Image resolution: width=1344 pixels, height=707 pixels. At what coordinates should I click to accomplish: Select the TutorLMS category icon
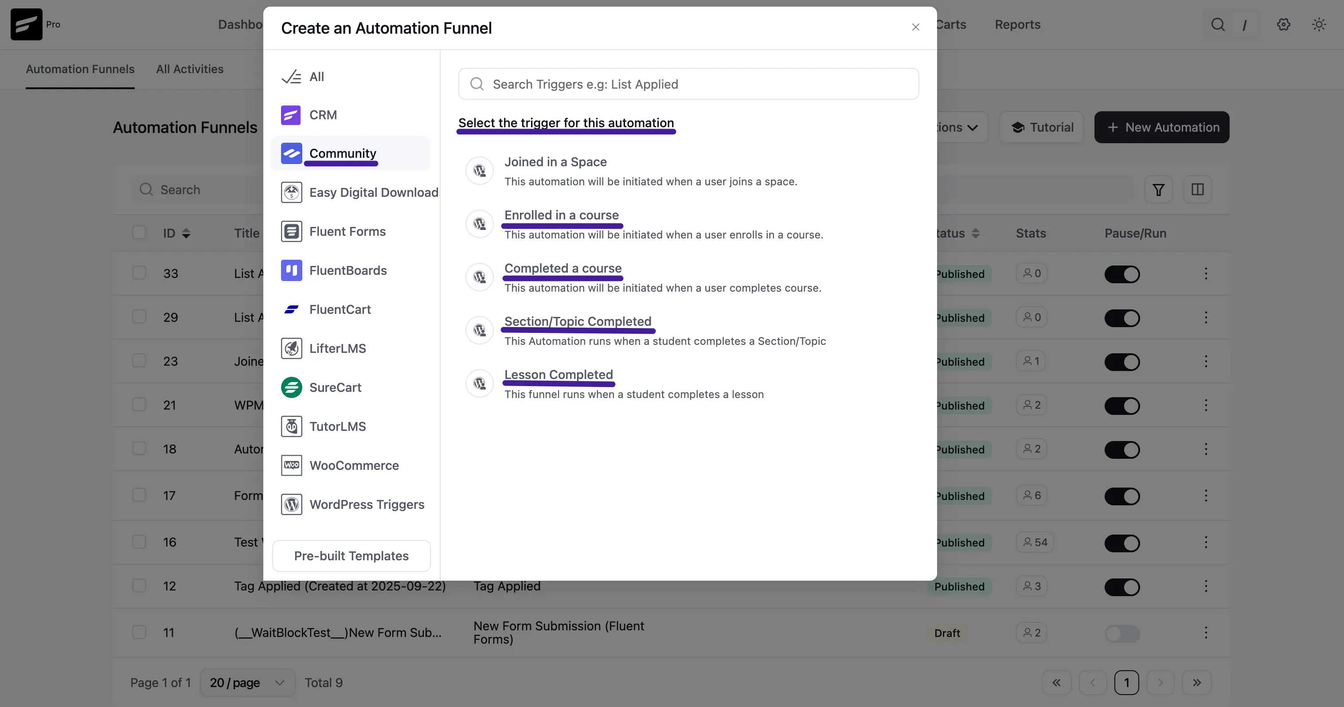tap(291, 426)
